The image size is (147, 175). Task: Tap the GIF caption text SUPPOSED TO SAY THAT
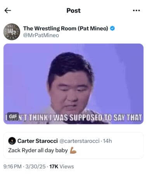pos(106,117)
